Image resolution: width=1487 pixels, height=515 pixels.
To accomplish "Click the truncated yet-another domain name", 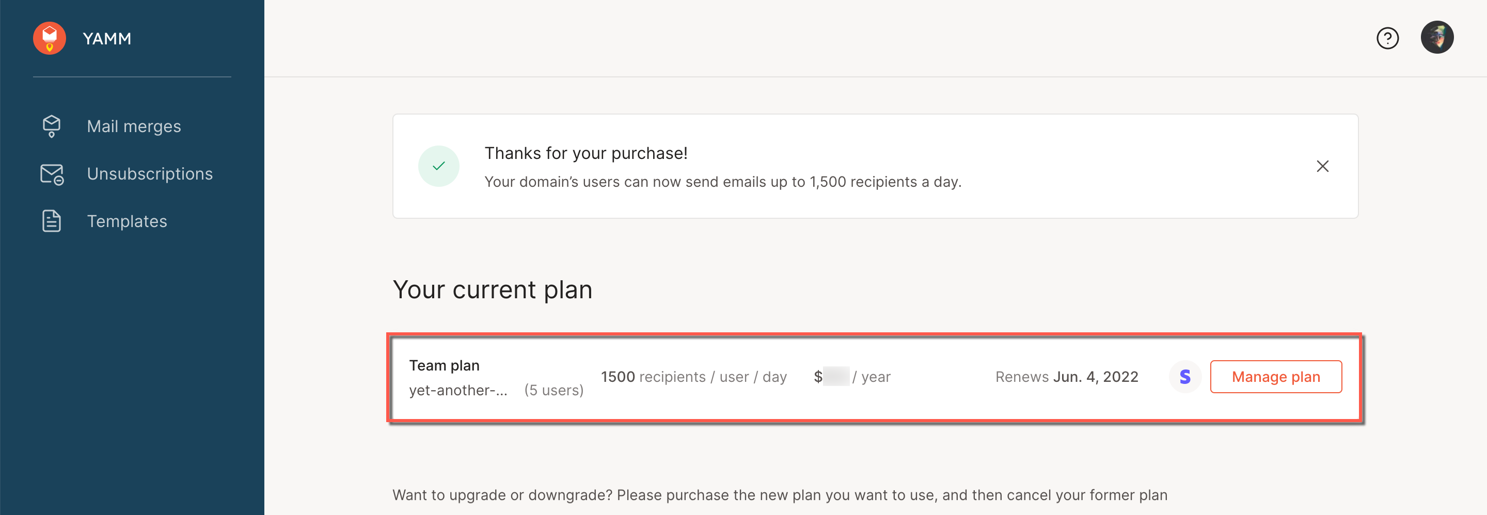I will pyautogui.click(x=458, y=391).
